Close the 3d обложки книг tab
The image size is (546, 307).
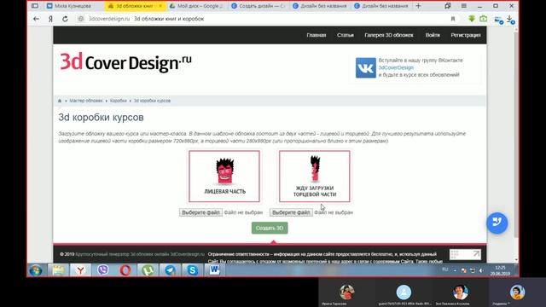click(x=160, y=6)
